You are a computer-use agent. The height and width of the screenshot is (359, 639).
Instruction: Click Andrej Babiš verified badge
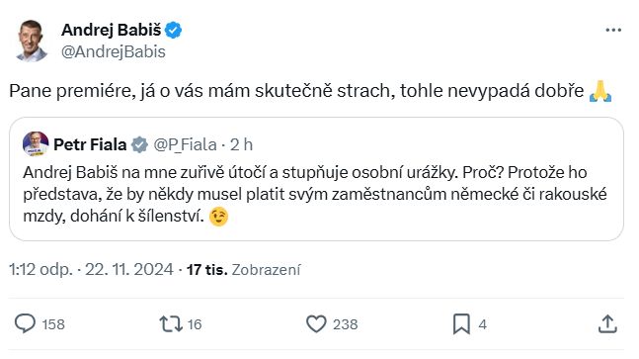(173, 31)
